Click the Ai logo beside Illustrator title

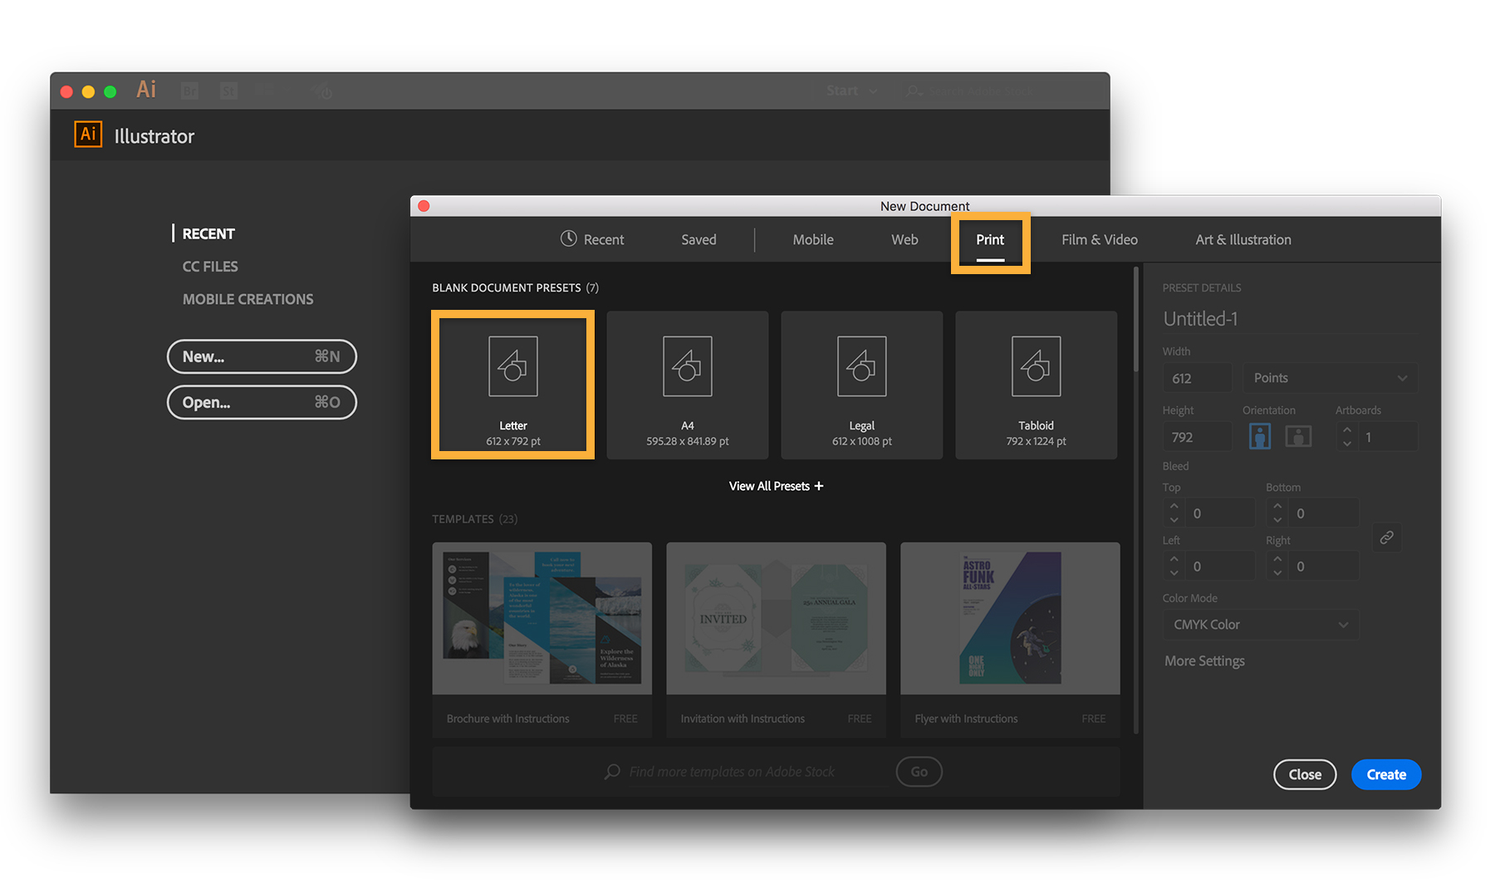tap(88, 135)
